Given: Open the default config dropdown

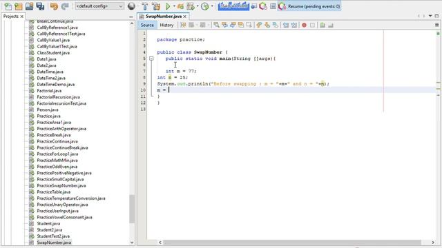Looking at the screenshot, I should (x=99, y=6).
